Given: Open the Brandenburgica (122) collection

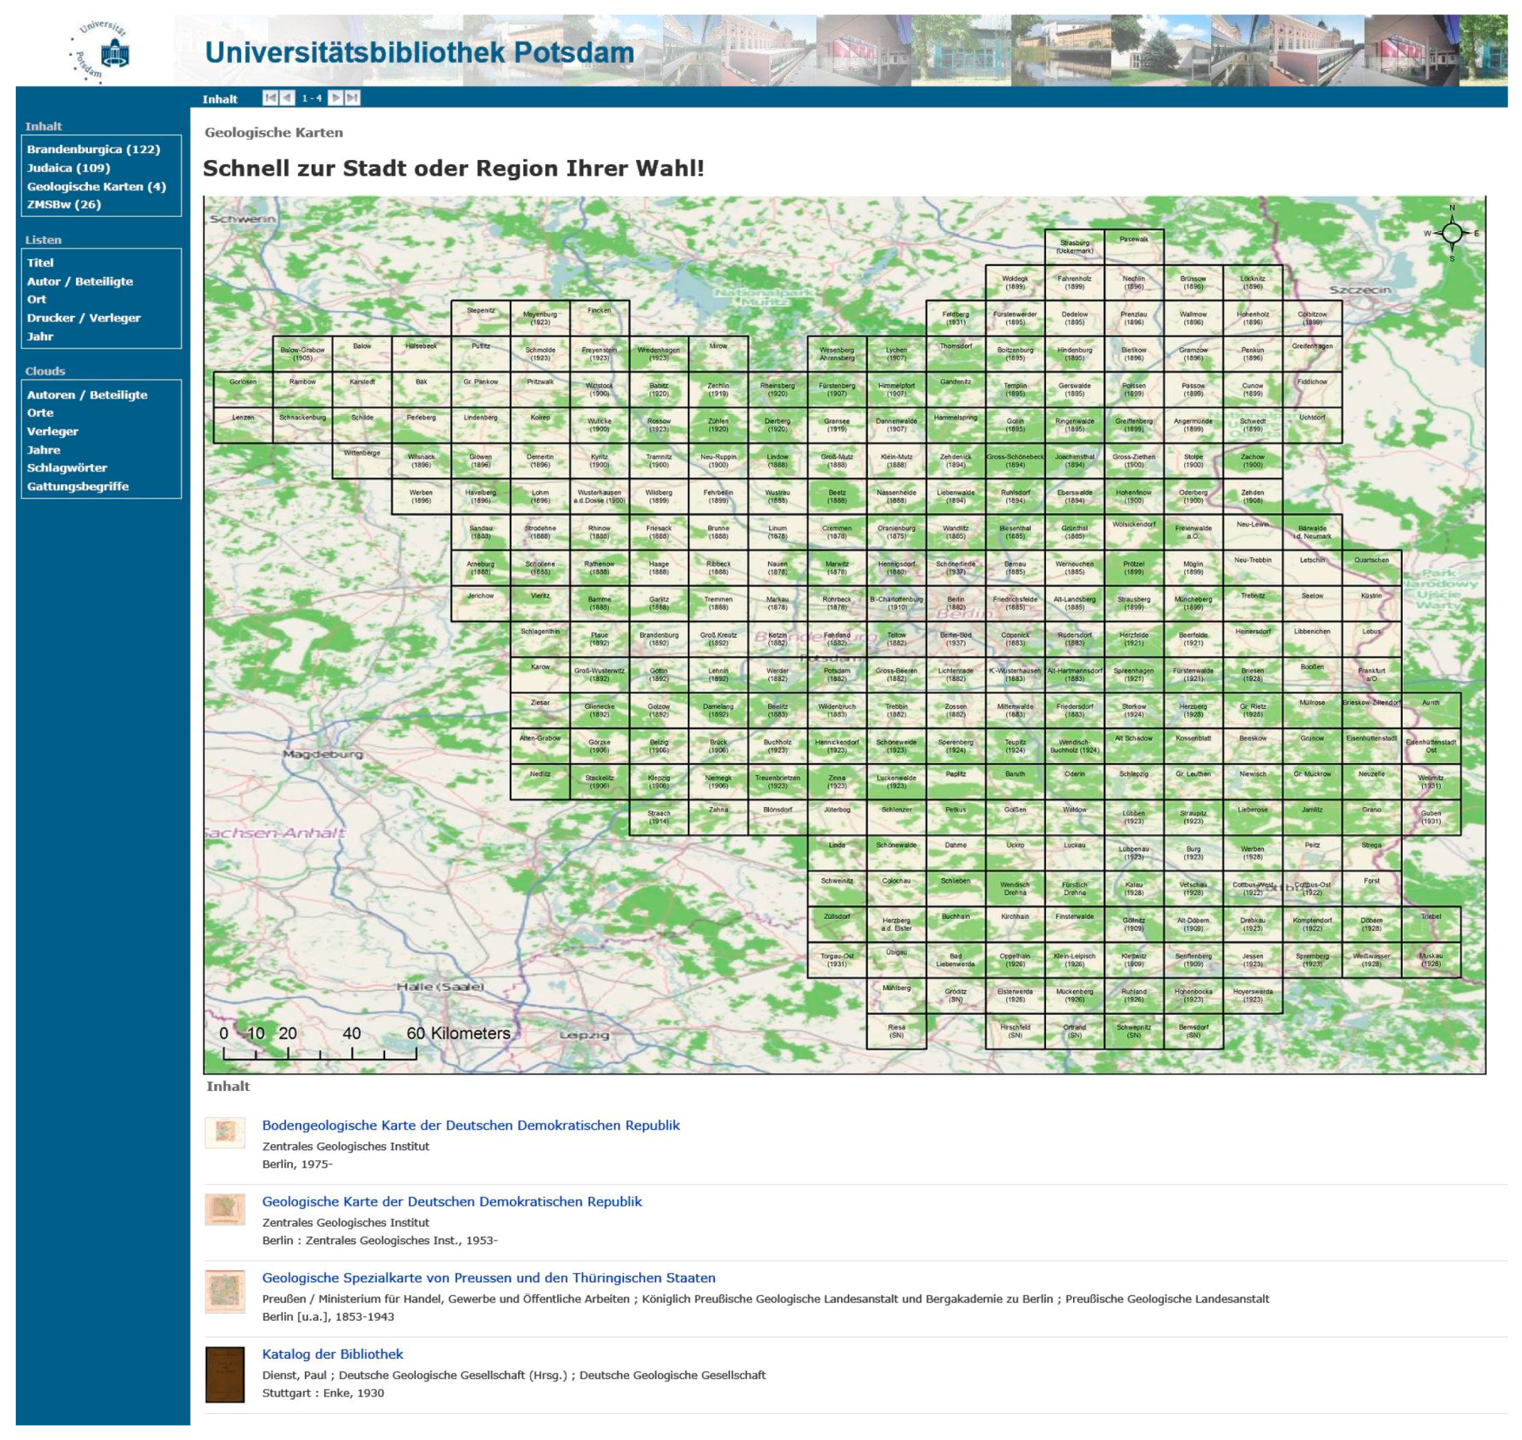Looking at the screenshot, I should [94, 149].
